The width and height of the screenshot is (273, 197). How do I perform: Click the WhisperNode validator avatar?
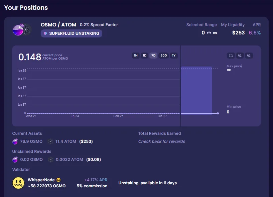click(18, 183)
